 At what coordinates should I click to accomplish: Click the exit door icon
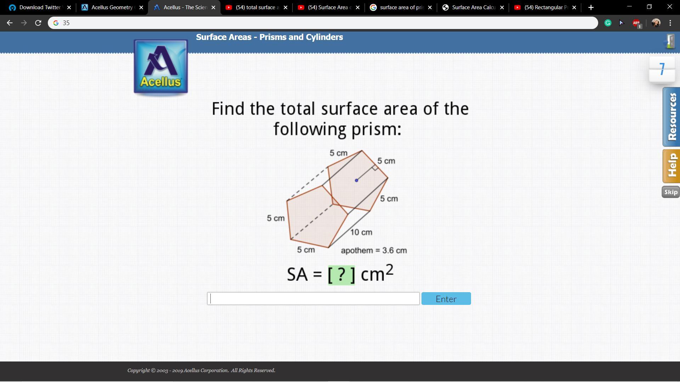(670, 41)
